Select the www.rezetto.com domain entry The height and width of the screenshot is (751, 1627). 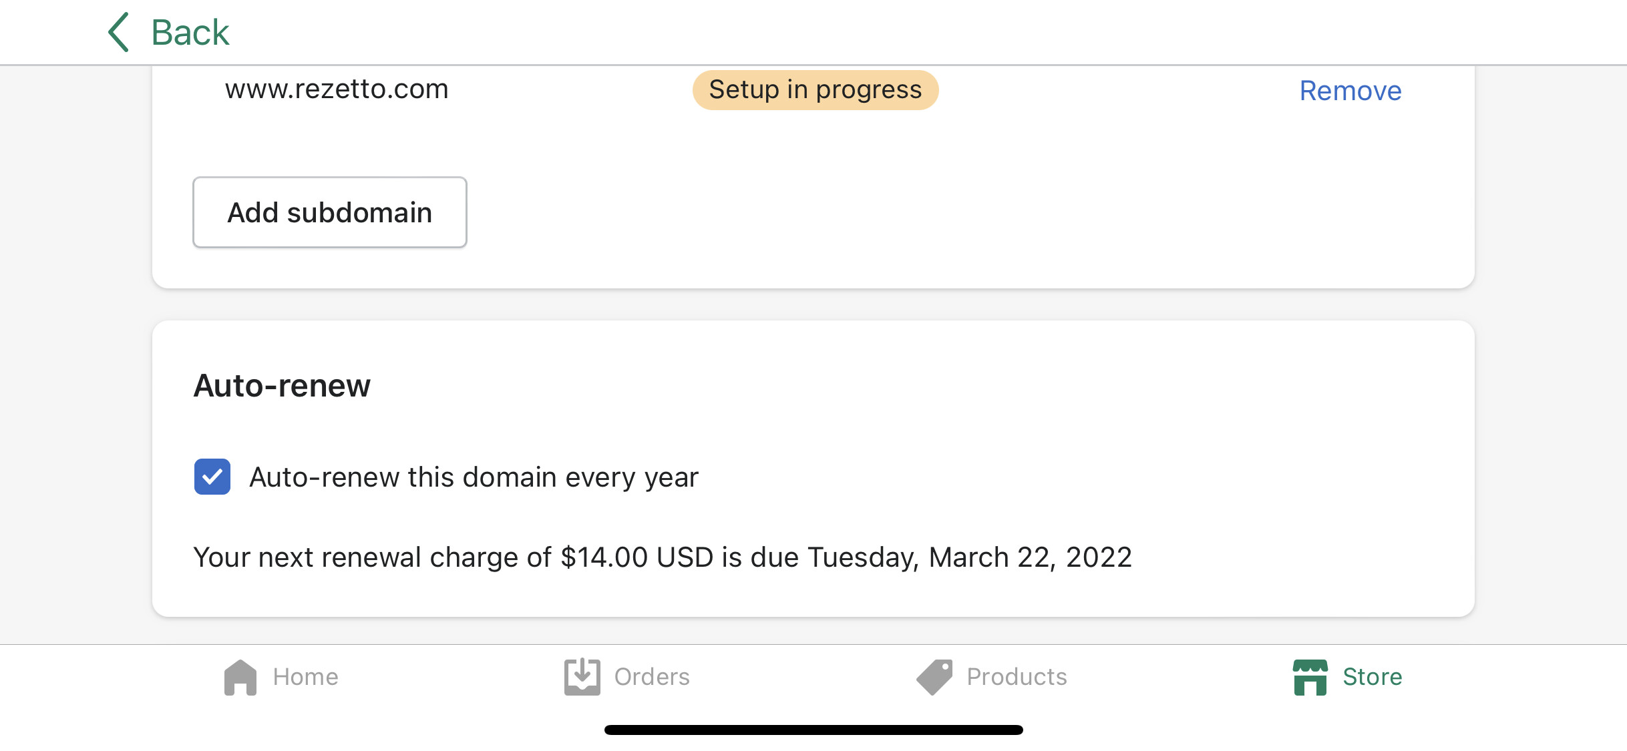[x=337, y=89]
